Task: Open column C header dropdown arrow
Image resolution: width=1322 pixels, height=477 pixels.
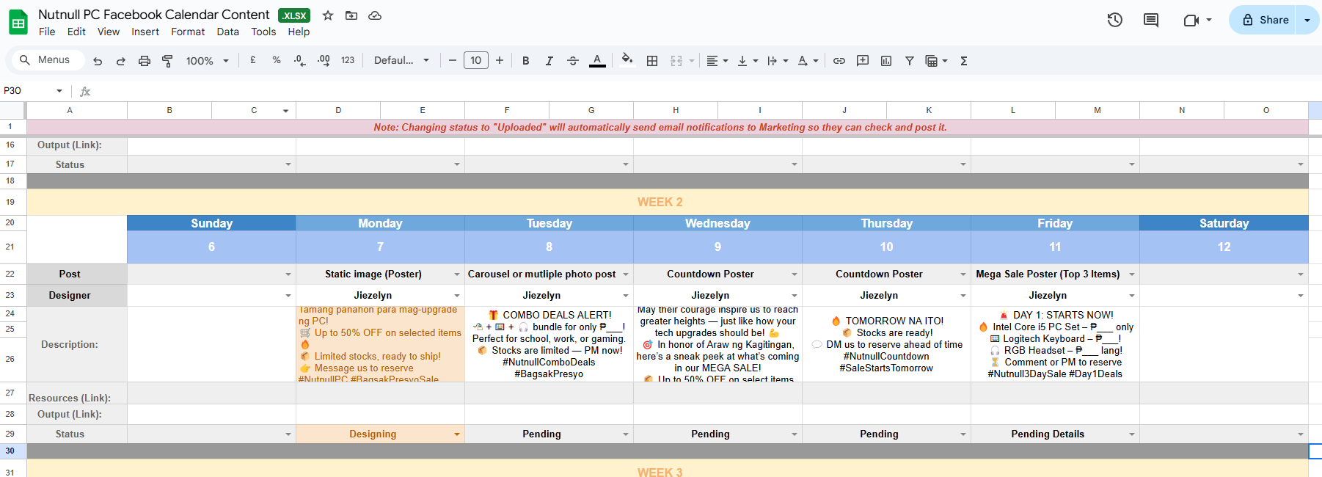Action: pos(285,111)
